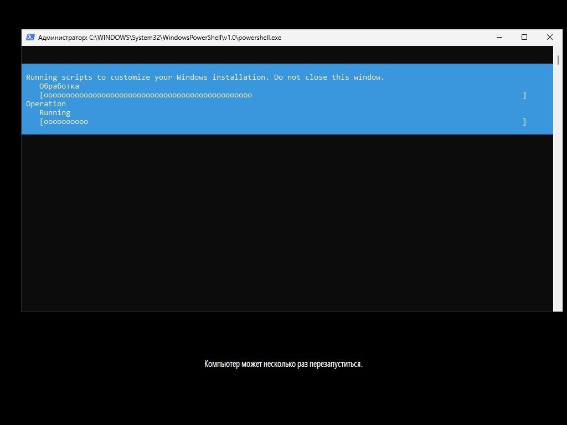Click the 'Running' status text
The height and width of the screenshot is (425, 567).
pyautogui.click(x=55, y=113)
